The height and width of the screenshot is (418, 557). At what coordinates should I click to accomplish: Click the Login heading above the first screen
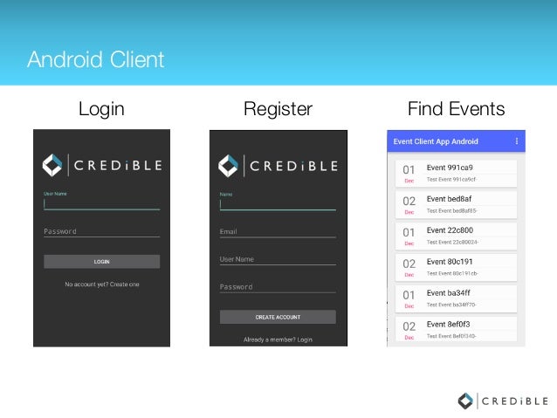click(x=101, y=109)
